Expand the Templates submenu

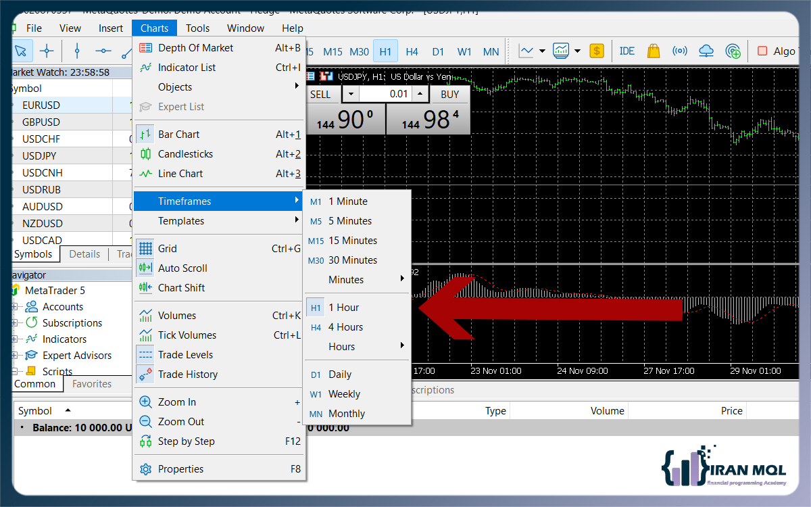click(x=219, y=221)
